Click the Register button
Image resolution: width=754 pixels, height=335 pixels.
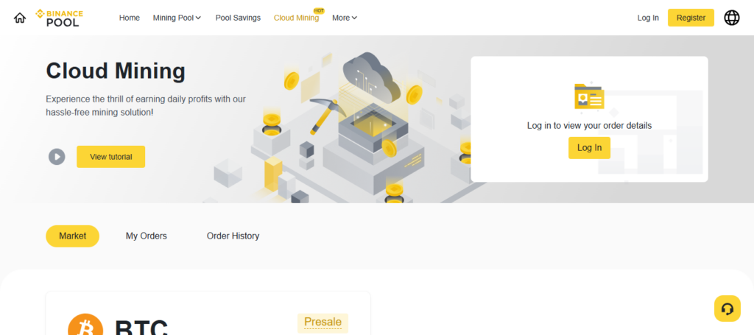click(691, 18)
